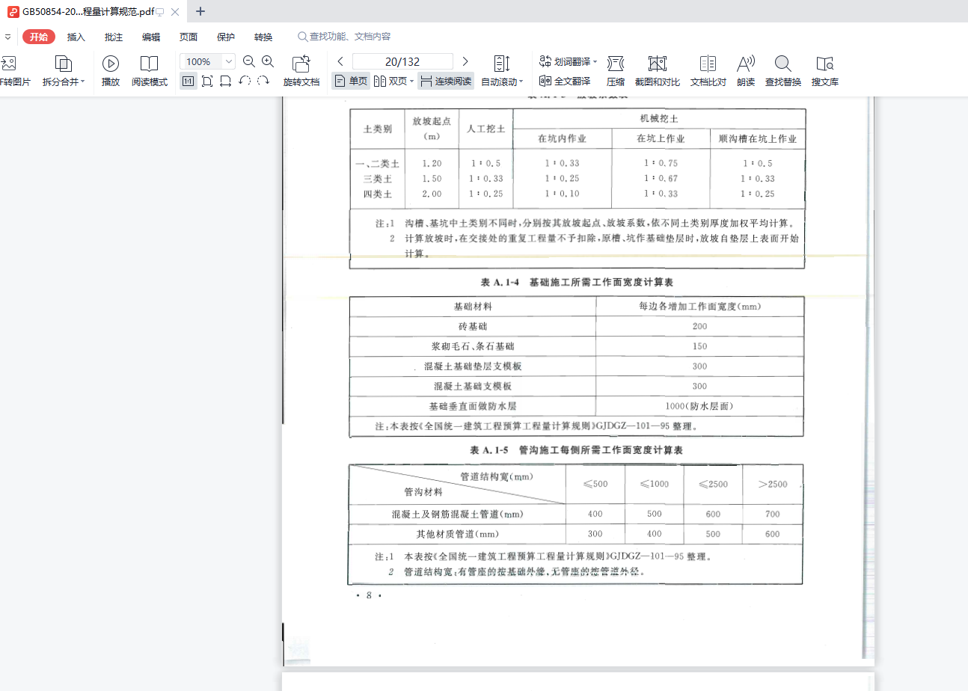Switch to the 插入 tab
This screenshot has height=691, width=968.
coord(76,37)
